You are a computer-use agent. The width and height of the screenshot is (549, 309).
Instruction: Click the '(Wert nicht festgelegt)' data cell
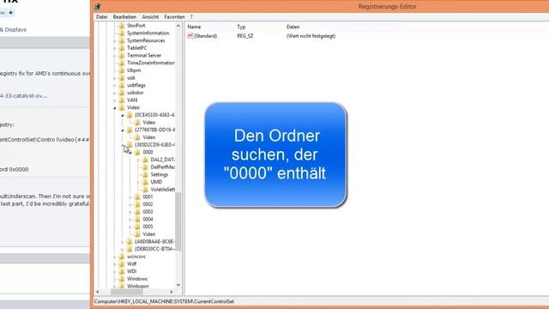pyautogui.click(x=311, y=36)
